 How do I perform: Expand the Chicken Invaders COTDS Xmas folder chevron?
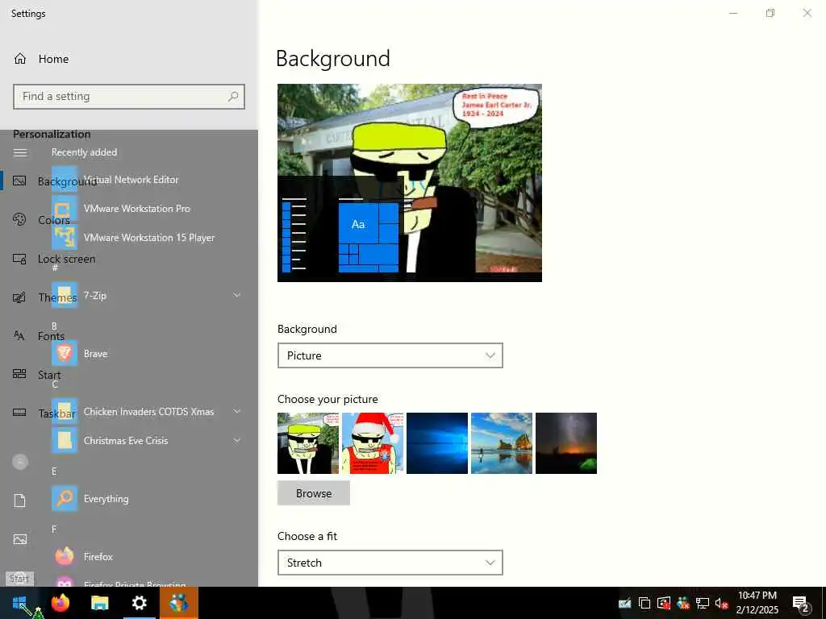point(237,411)
